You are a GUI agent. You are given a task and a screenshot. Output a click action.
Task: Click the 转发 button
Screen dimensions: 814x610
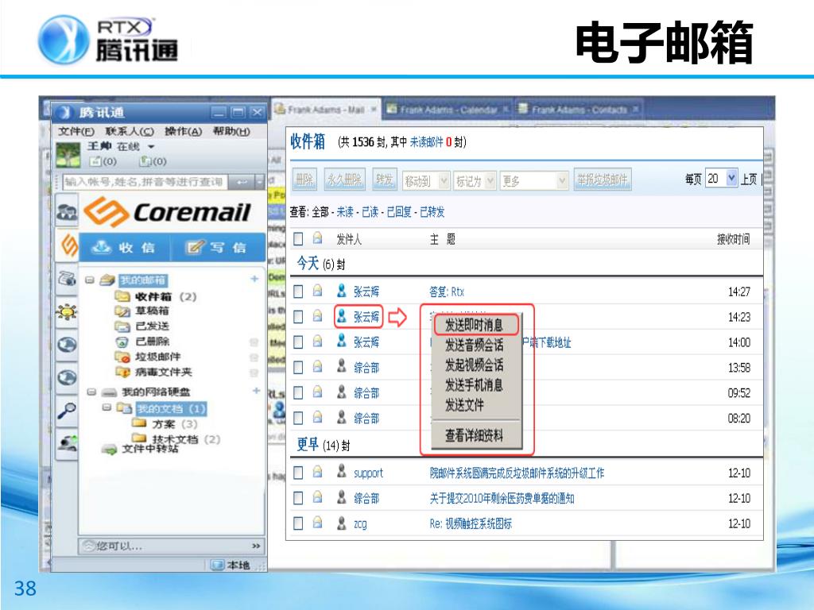pos(384,180)
